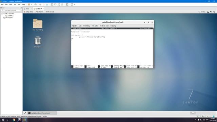Open the File menu in VMware
Screen dimensions: 217x122
click(2, 4)
